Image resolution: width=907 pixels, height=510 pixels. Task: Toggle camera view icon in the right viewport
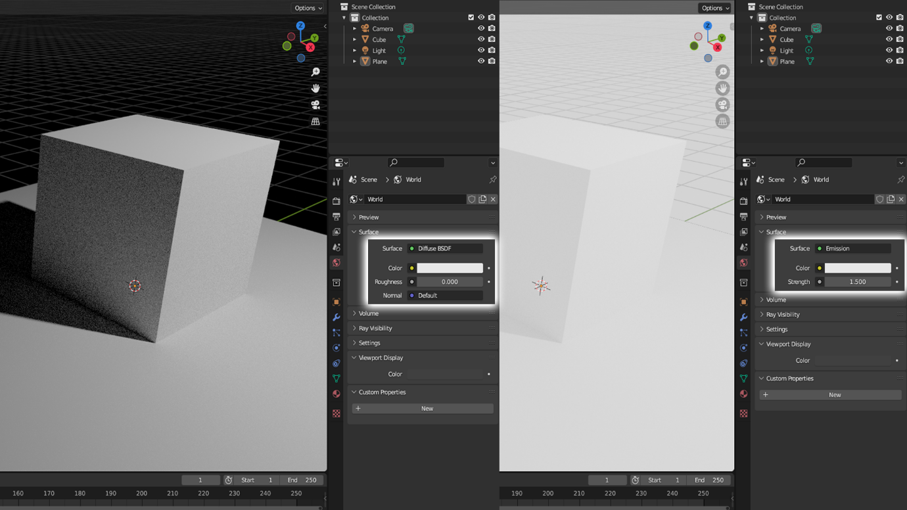point(722,104)
